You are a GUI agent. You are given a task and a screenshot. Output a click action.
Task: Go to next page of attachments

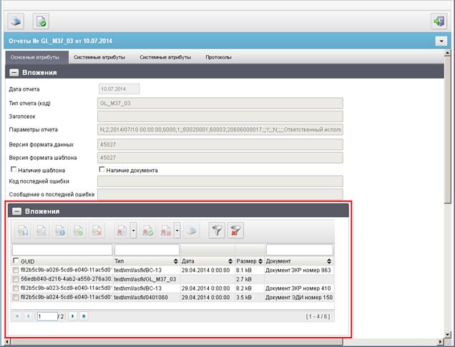[x=72, y=316]
